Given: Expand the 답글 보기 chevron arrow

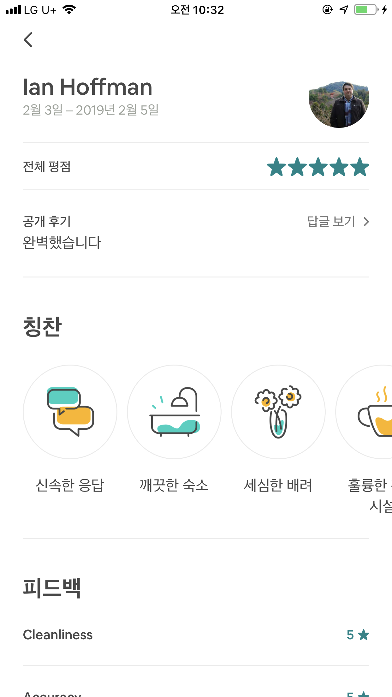Looking at the screenshot, I should pyautogui.click(x=366, y=222).
